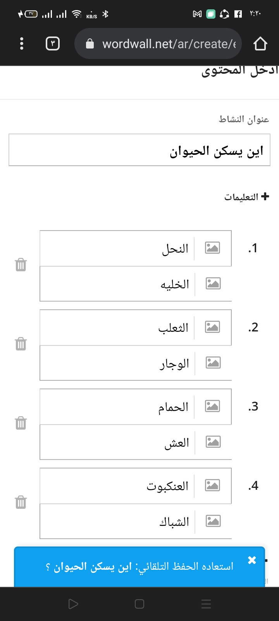Screen dimensions: 279x621
Task: Tap the wordwall.net address bar
Action: [x=158, y=43]
